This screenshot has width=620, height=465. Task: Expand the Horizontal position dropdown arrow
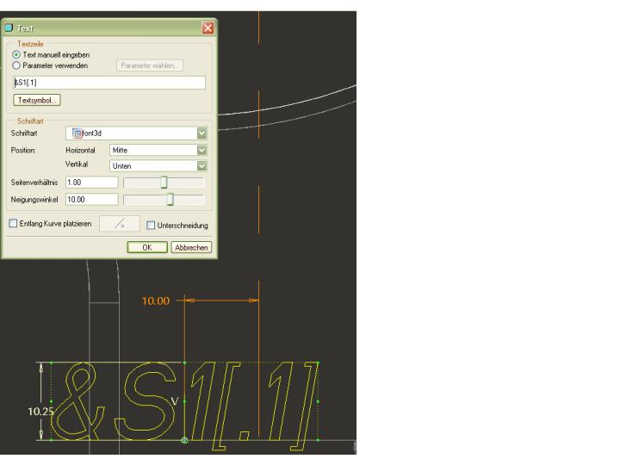coord(201,150)
